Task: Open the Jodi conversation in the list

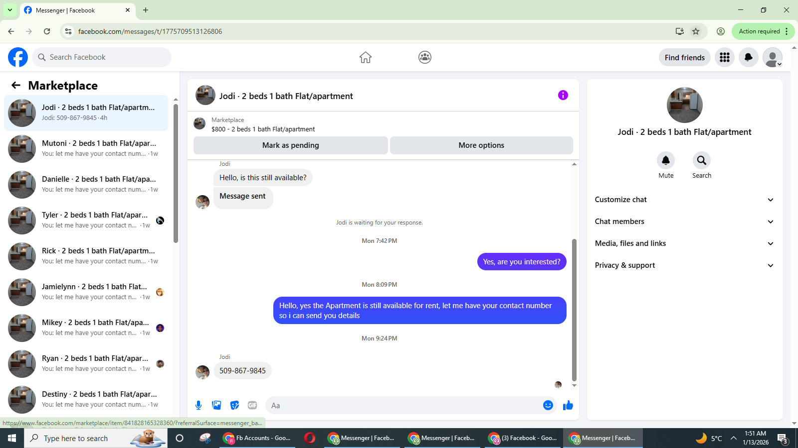Action: (86, 113)
